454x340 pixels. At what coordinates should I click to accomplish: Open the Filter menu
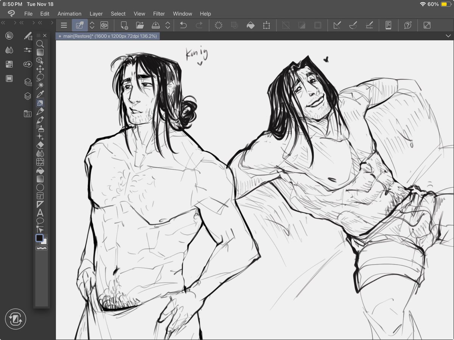(159, 14)
